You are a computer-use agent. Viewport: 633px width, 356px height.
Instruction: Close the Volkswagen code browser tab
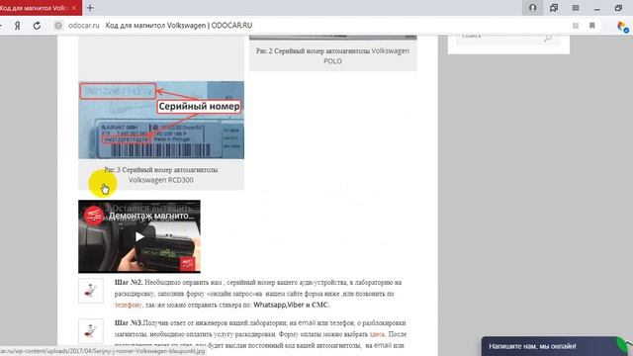[x=74, y=8]
